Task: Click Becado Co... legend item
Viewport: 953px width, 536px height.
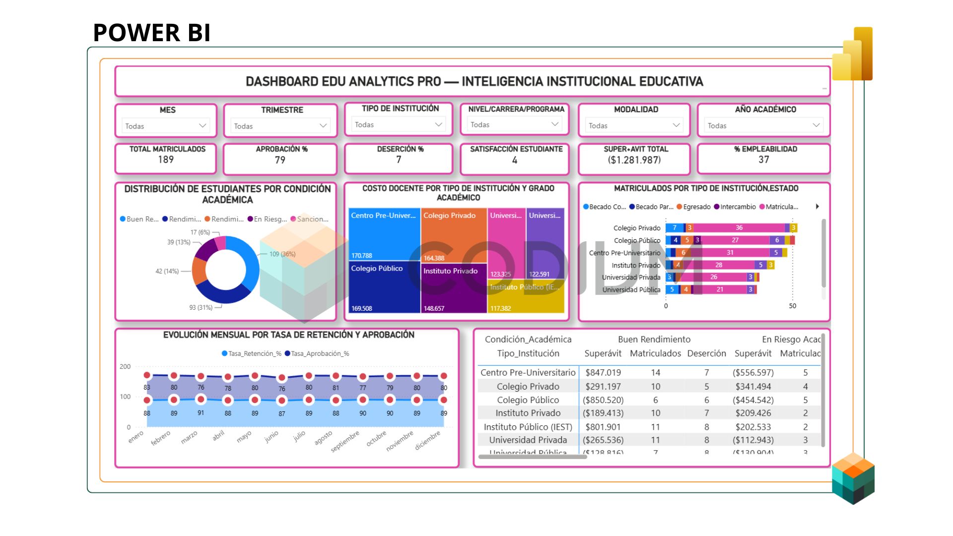Action: pyautogui.click(x=604, y=207)
